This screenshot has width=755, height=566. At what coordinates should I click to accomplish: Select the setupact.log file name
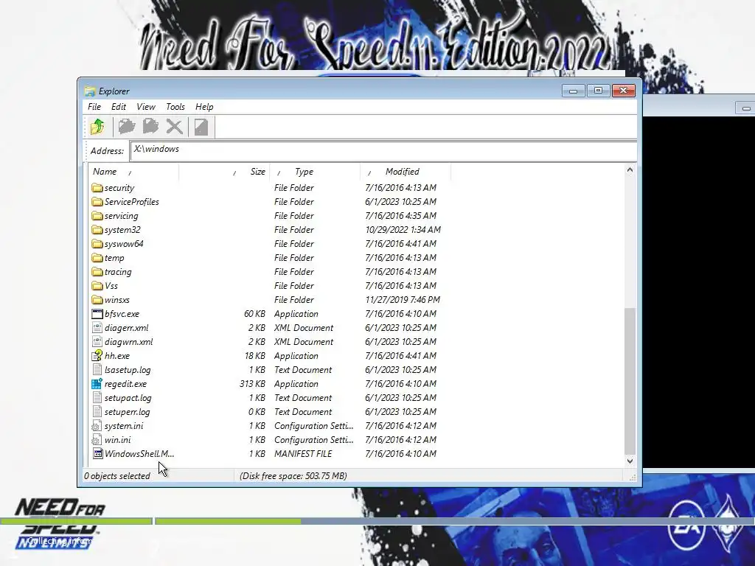pyautogui.click(x=128, y=398)
